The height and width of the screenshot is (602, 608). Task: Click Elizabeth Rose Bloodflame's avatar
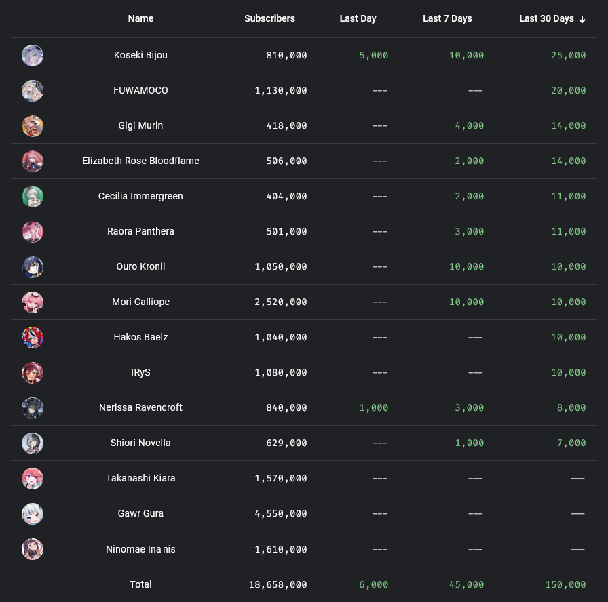click(x=33, y=161)
